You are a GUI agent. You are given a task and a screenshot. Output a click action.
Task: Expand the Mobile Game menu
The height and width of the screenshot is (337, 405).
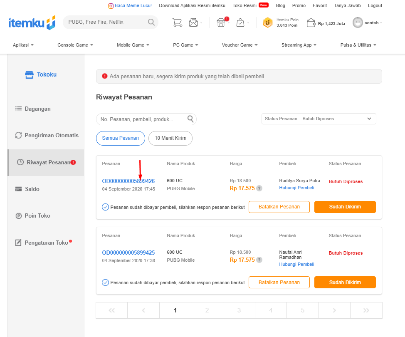[x=133, y=45]
